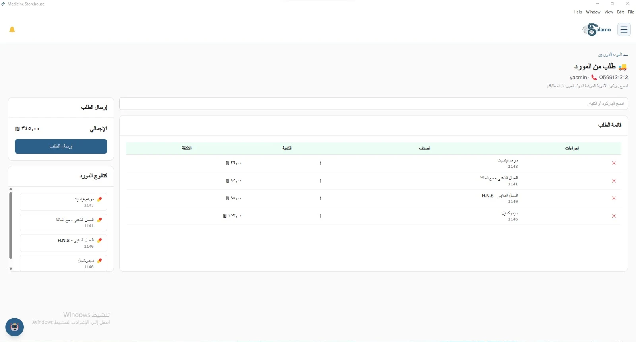Image resolution: width=636 pixels, height=342 pixels.
Task: Remove item 1143 using its red X
Action: click(x=614, y=163)
